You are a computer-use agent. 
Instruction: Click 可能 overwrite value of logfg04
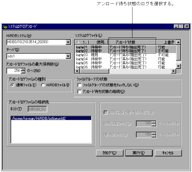(161, 59)
